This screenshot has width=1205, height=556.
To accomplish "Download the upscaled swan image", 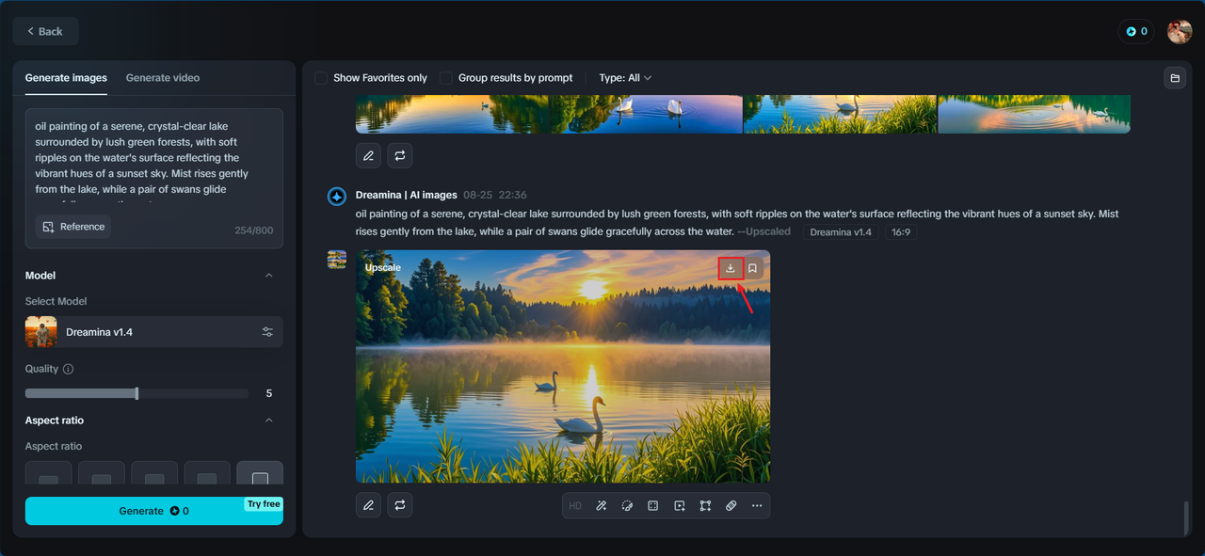I will (731, 268).
